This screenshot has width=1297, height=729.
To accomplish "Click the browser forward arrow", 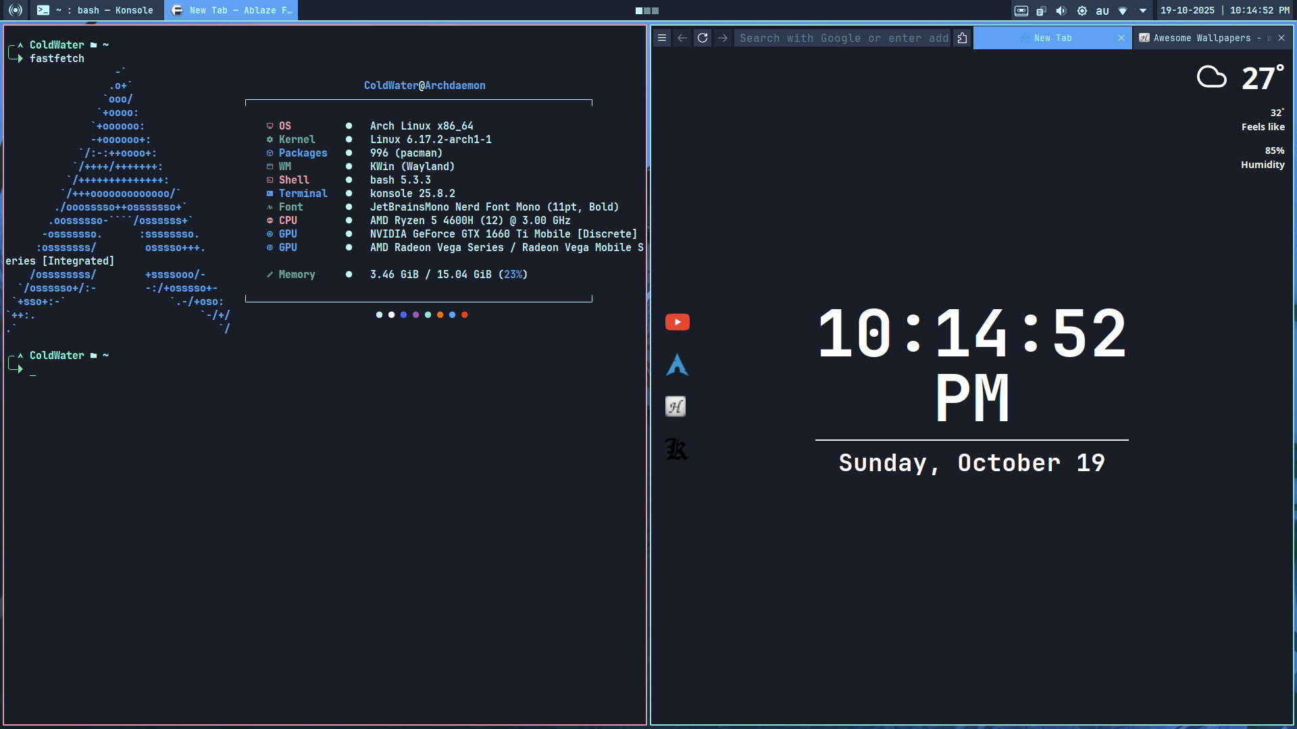I will click(723, 38).
